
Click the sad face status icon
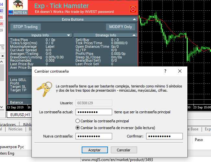133,9
